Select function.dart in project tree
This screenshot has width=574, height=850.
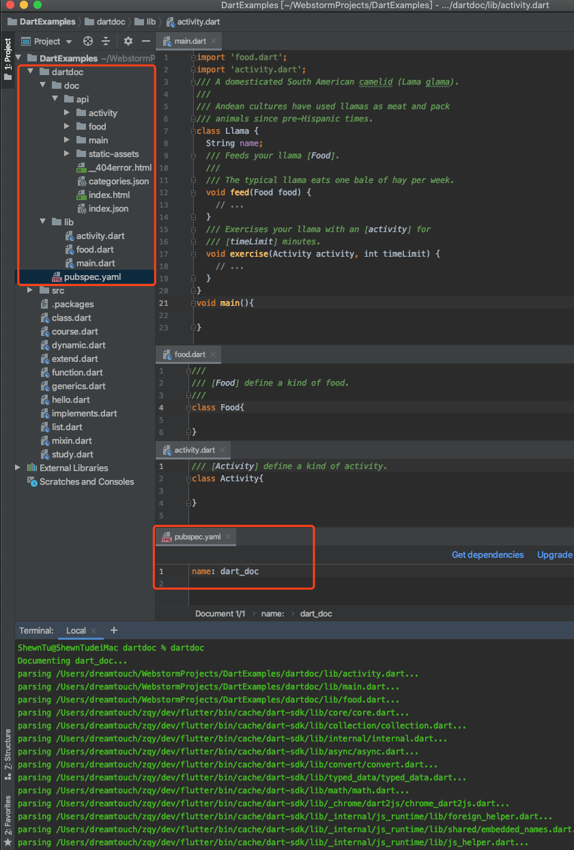pos(71,372)
